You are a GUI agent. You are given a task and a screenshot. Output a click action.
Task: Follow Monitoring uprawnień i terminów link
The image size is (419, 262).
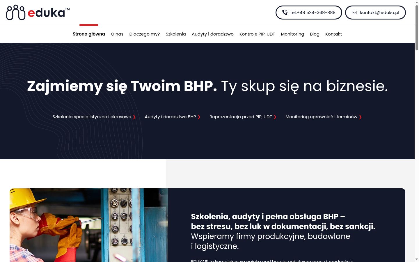pyautogui.click(x=324, y=117)
